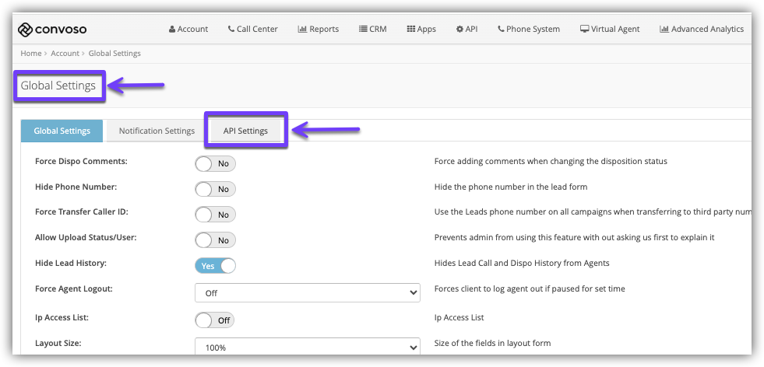The width and height of the screenshot is (764, 367).
Task: Click 'Hide the phone number in the lead form' text
Action: pos(511,187)
